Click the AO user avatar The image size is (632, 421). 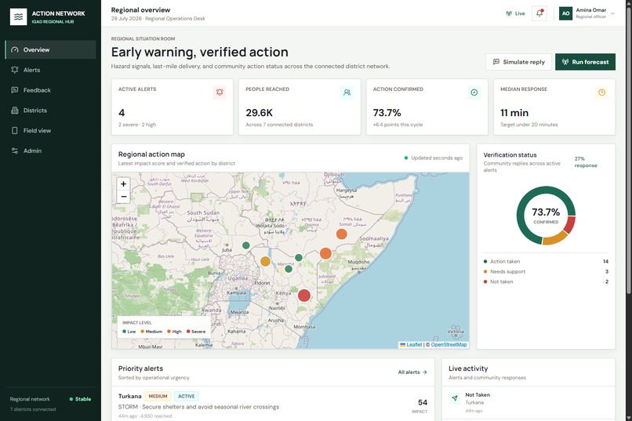(565, 13)
